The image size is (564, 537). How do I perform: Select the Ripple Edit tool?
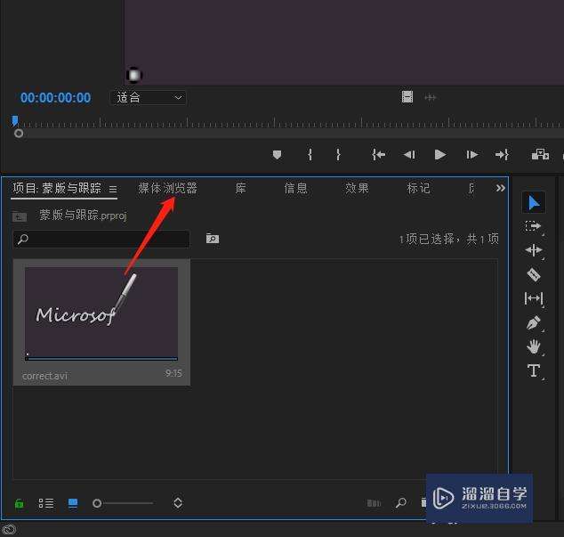click(x=533, y=251)
